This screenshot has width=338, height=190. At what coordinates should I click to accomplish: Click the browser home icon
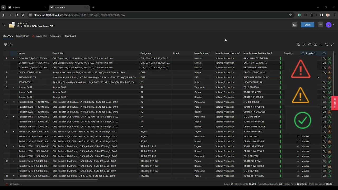(23, 15)
